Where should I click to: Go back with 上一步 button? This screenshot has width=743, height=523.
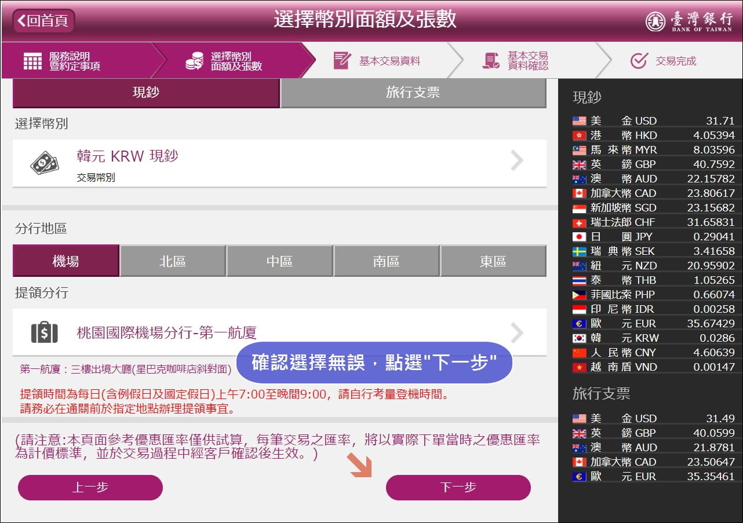click(90, 488)
